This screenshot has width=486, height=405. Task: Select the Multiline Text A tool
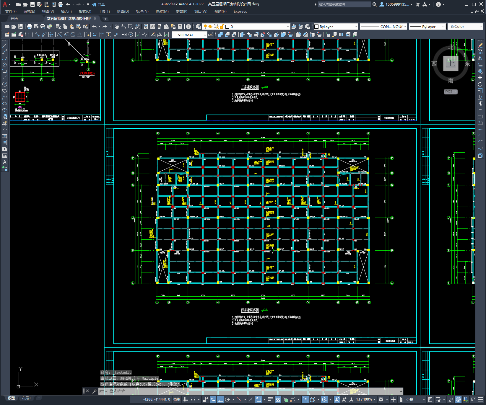[x=5, y=162]
